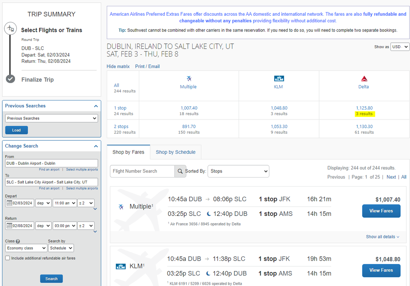Open the Sorted By Stops dropdown

[238, 171]
